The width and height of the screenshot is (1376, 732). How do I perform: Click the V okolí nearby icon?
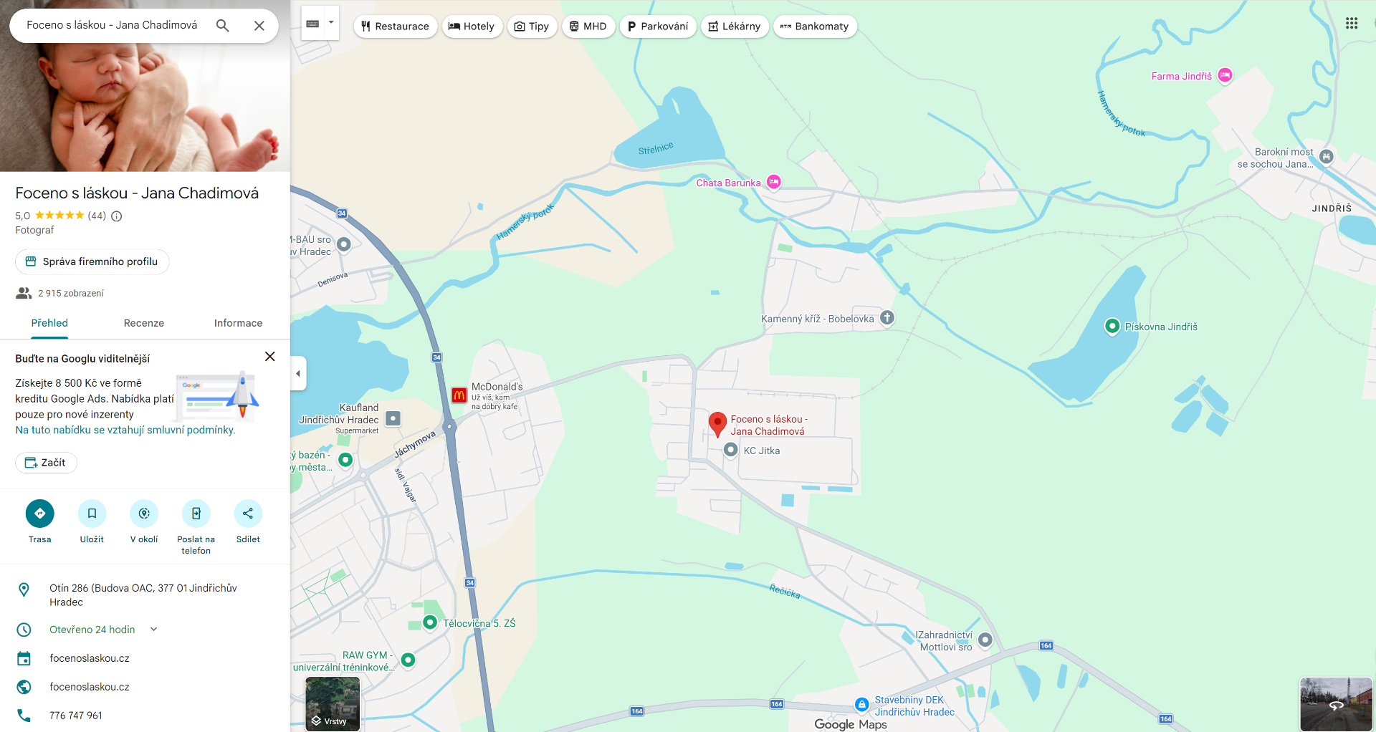(x=144, y=514)
